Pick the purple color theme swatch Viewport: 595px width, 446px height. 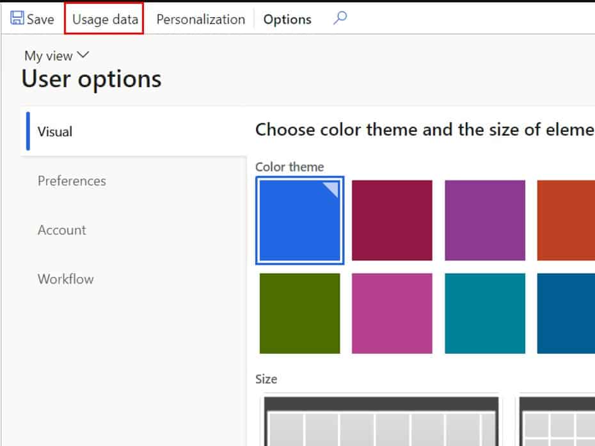tap(485, 220)
